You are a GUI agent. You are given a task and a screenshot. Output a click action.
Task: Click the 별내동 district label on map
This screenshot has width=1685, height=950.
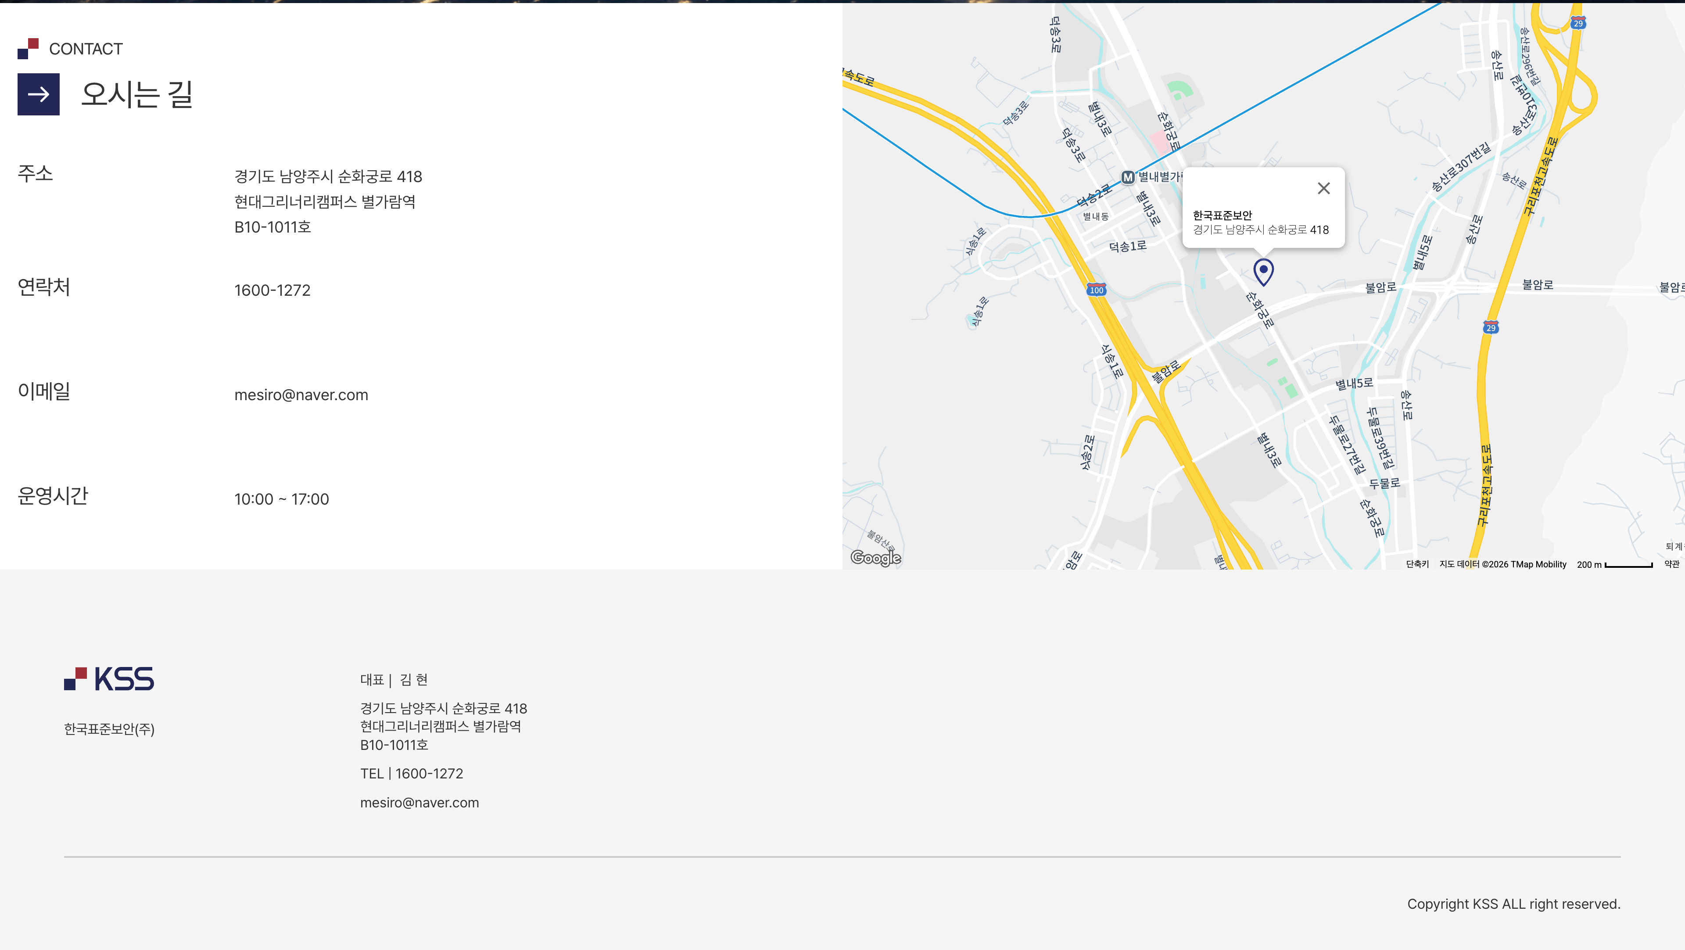(1096, 217)
